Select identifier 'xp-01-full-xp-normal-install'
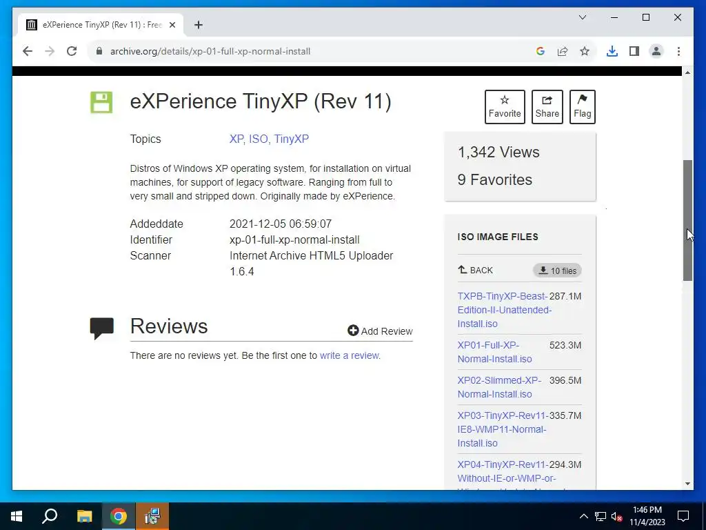 click(x=294, y=239)
